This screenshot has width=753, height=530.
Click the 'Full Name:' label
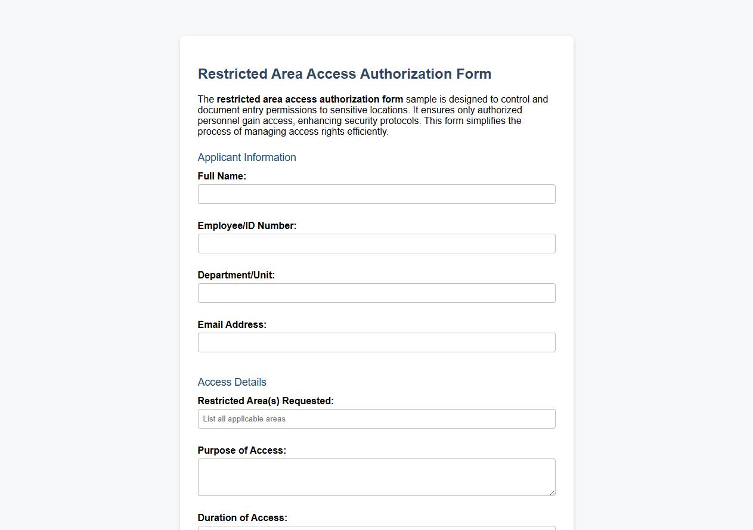tap(221, 176)
